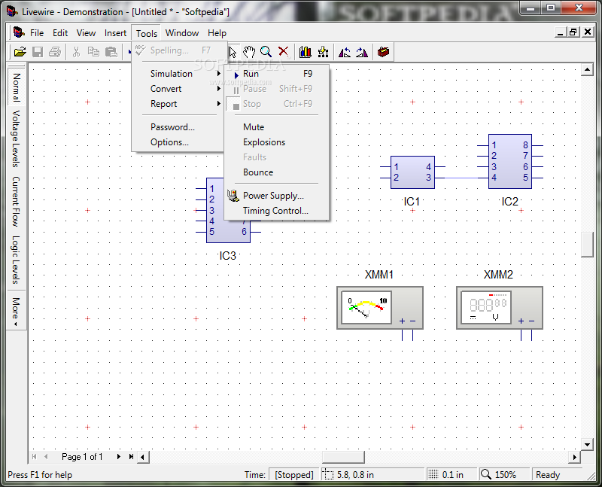The height and width of the screenshot is (487, 602).
Task: Click the 0.1 in grid value
Action: [453, 475]
